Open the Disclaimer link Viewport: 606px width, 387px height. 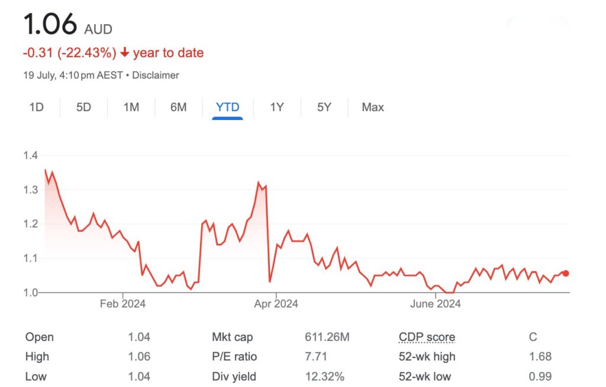155,75
